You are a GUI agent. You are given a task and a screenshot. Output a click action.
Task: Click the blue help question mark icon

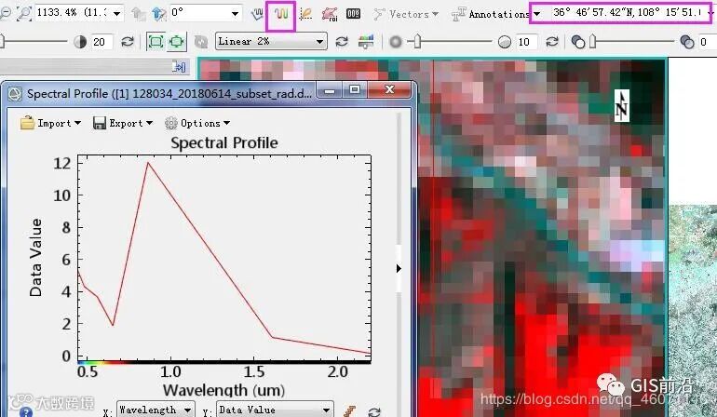pos(26,412)
